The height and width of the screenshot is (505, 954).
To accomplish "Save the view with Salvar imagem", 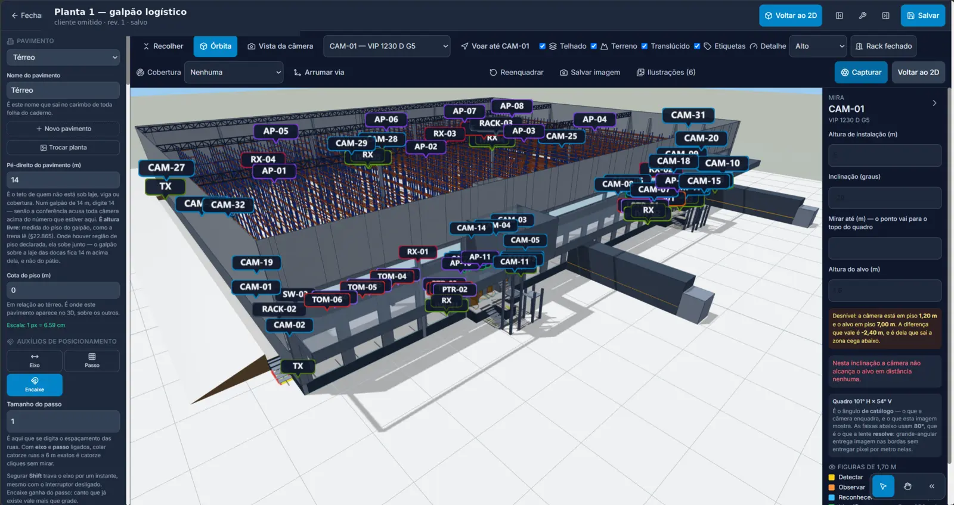I will coord(590,72).
